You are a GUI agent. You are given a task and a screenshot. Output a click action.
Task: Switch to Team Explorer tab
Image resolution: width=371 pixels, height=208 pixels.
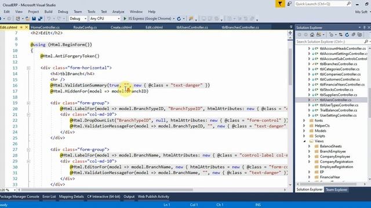point(336,190)
